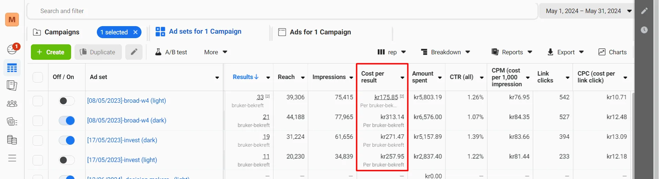This screenshot has height=179, width=659.
Task: Click the Link clicks column header
Action: tap(545, 77)
